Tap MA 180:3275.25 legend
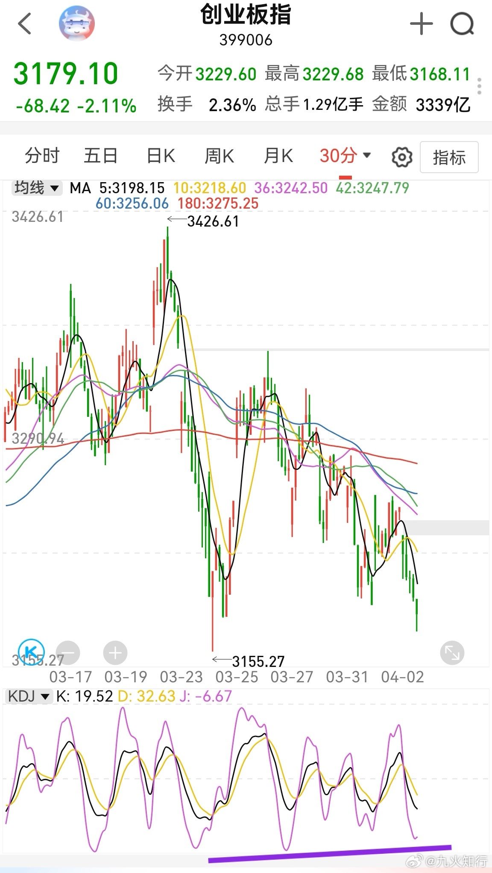The image size is (492, 873). [x=218, y=204]
